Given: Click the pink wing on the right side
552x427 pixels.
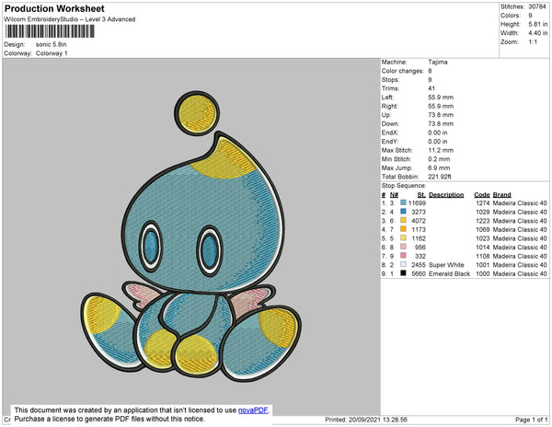Looking at the screenshot, I should (249, 302).
